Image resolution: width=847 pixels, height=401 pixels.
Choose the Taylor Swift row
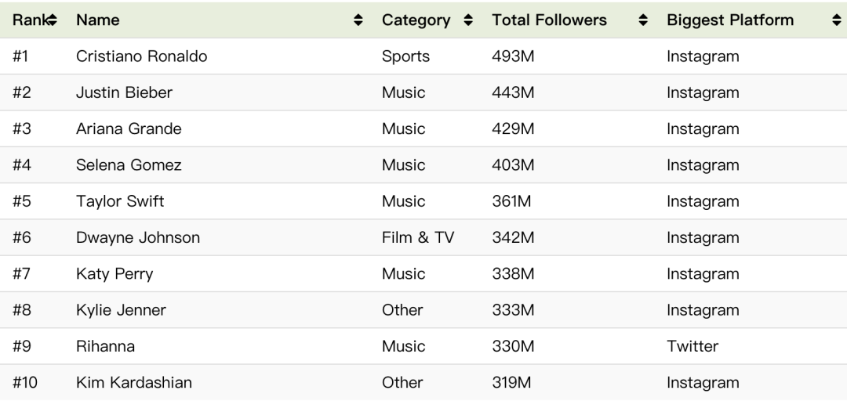[x=423, y=201]
